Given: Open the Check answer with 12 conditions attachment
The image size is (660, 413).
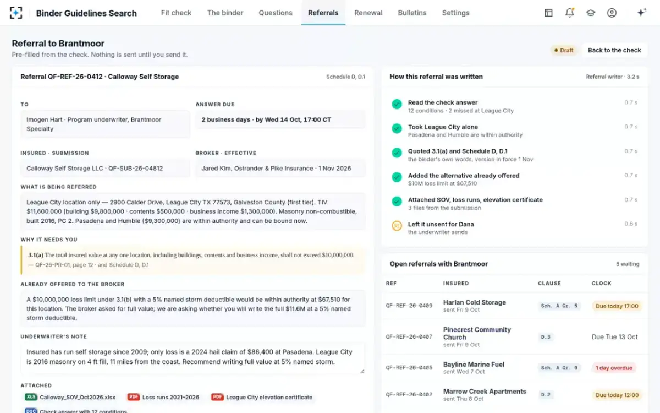Looking at the screenshot, I should (77, 411).
